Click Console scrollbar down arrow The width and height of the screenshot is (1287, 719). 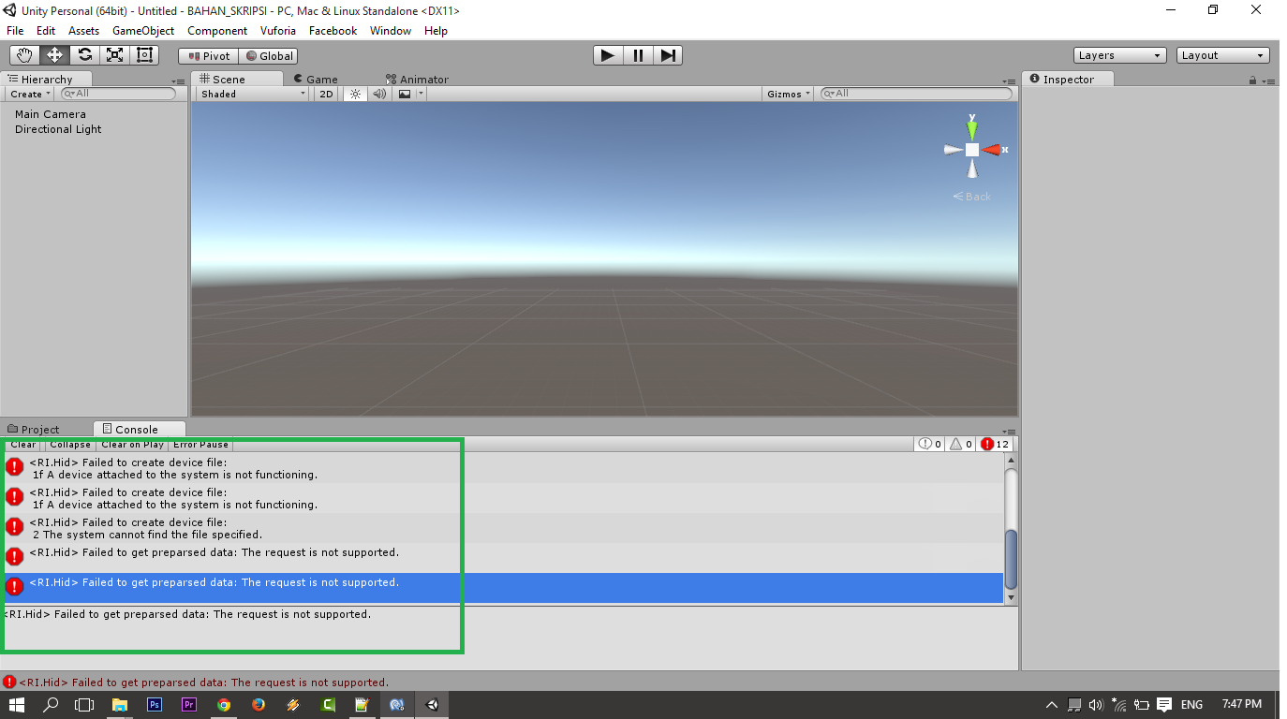coord(1011,597)
